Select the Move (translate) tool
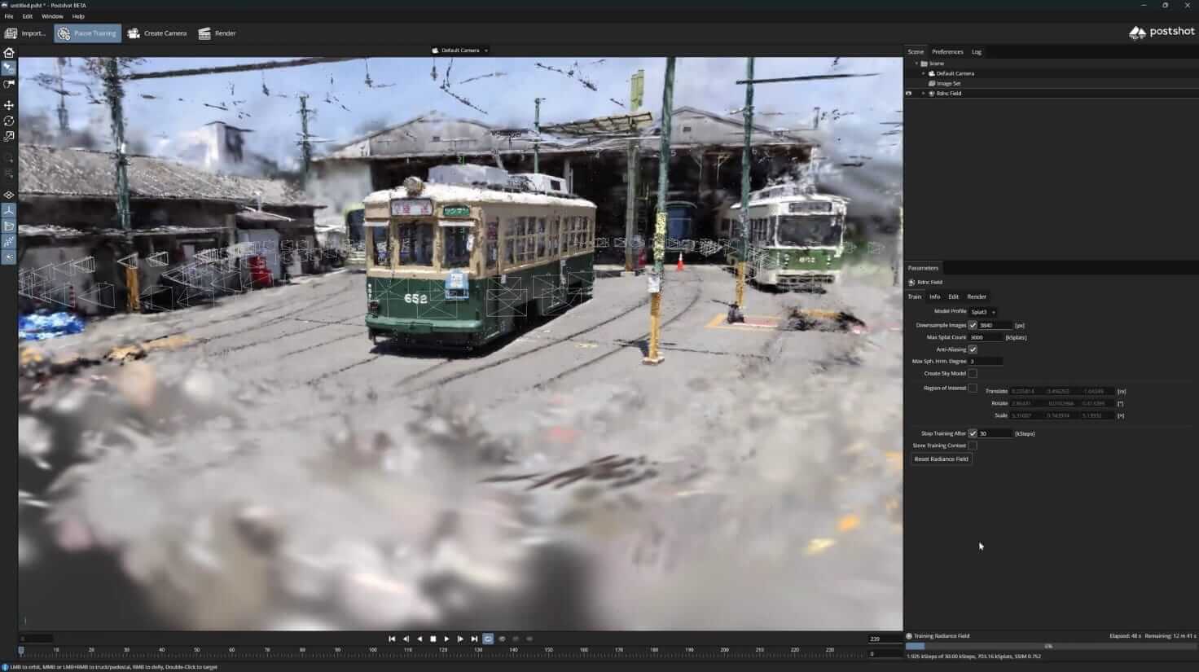The width and height of the screenshot is (1199, 672). point(9,105)
